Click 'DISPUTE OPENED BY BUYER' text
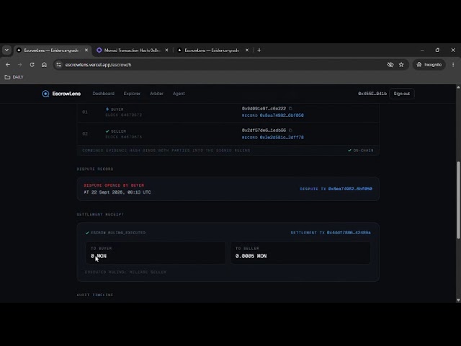Viewport: 461px width, 346px height. tap(114, 185)
